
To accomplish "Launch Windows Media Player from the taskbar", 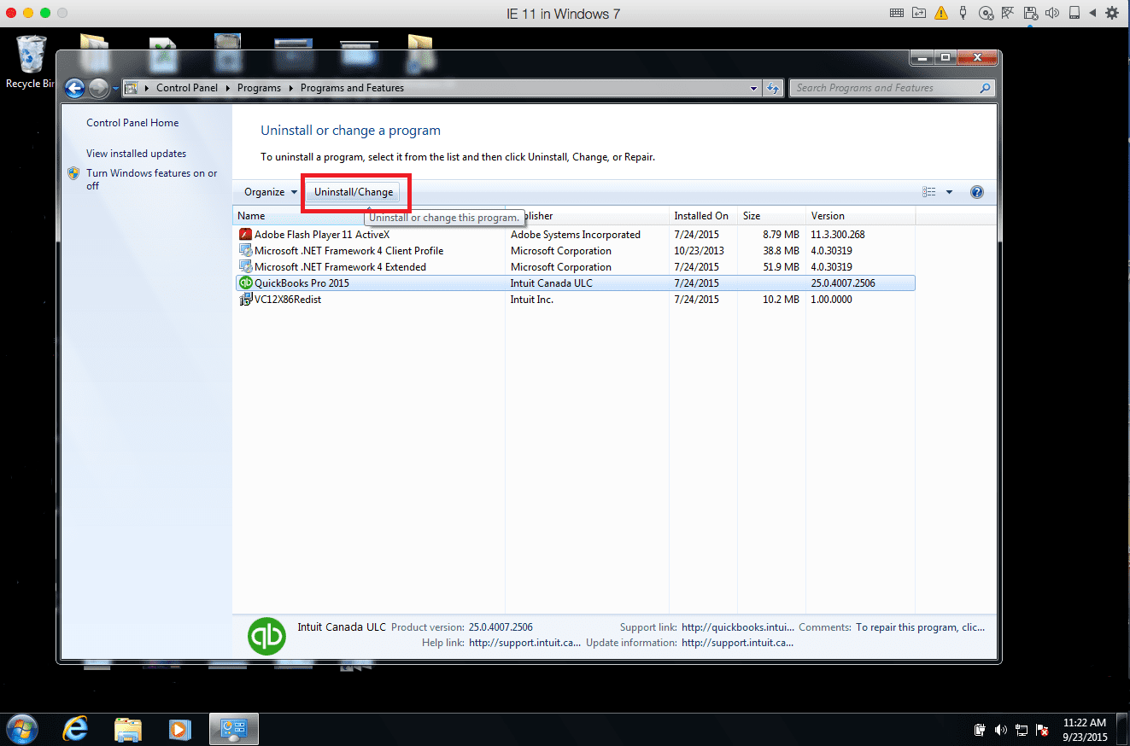I will pos(179,729).
